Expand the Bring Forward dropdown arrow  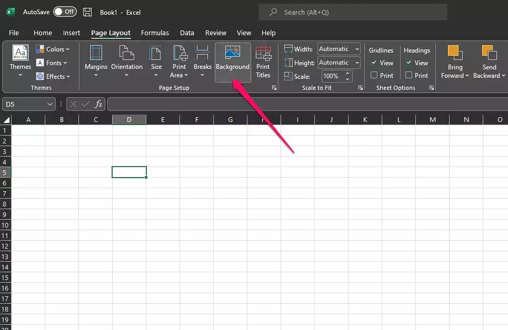[x=467, y=76]
